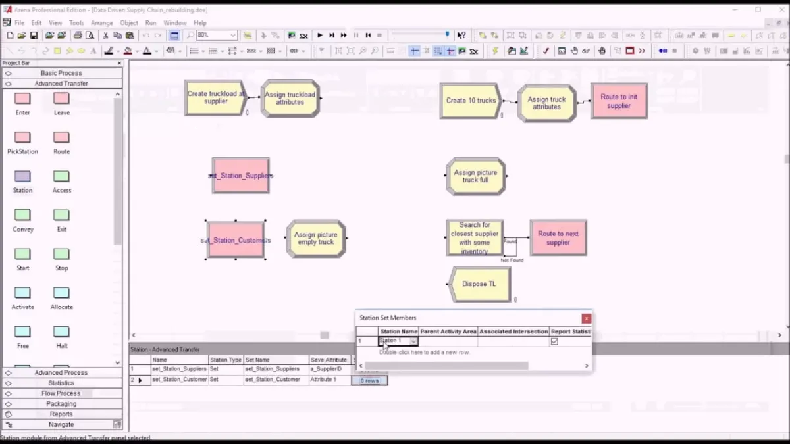
Task: Select the Allocate module icon
Action: pos(61,293)
